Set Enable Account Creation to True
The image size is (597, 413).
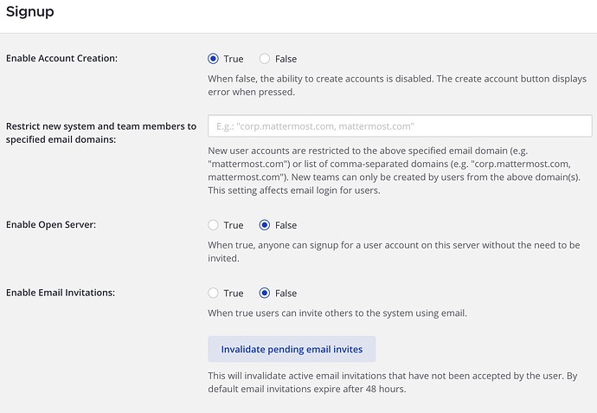click(x=214, y=59)
